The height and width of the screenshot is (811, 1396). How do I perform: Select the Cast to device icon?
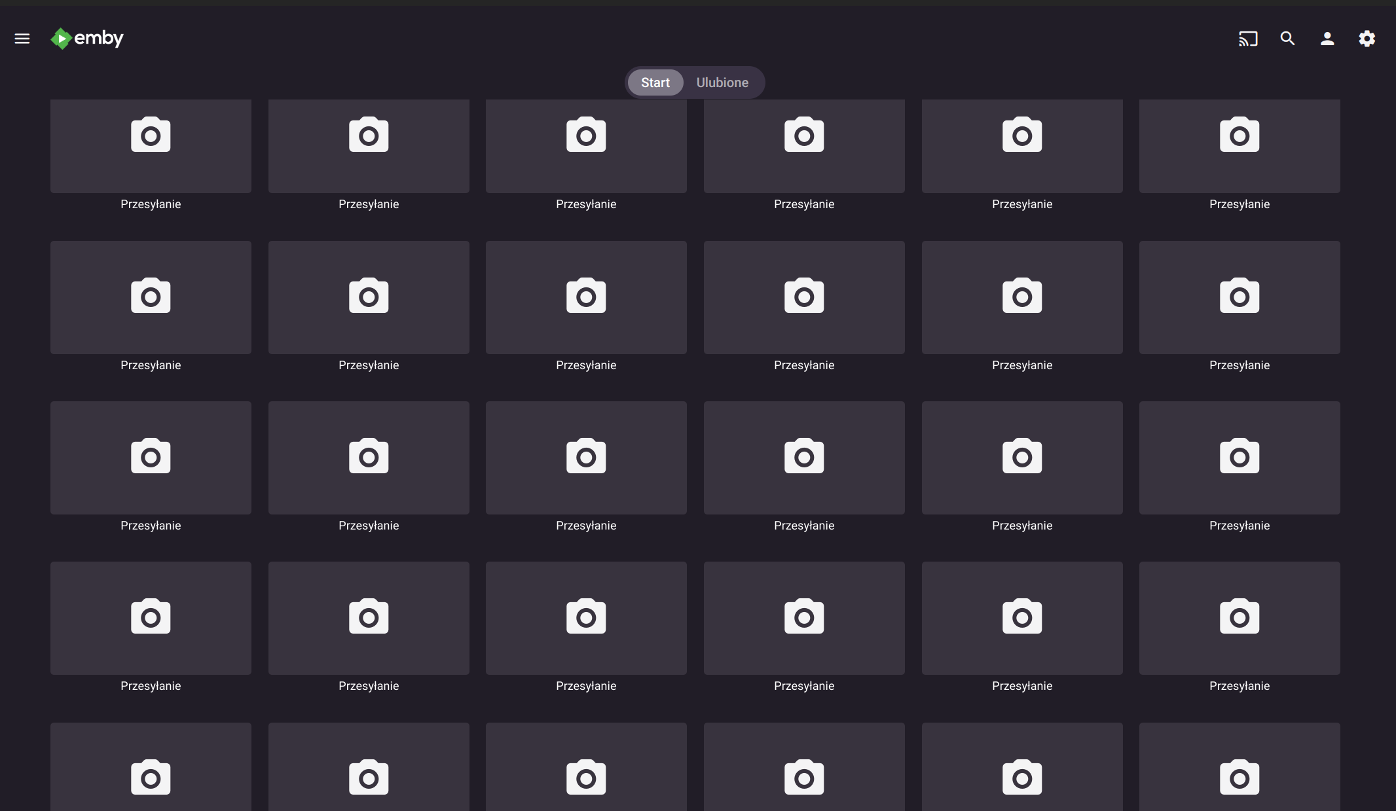click(x=1247, y=39)
